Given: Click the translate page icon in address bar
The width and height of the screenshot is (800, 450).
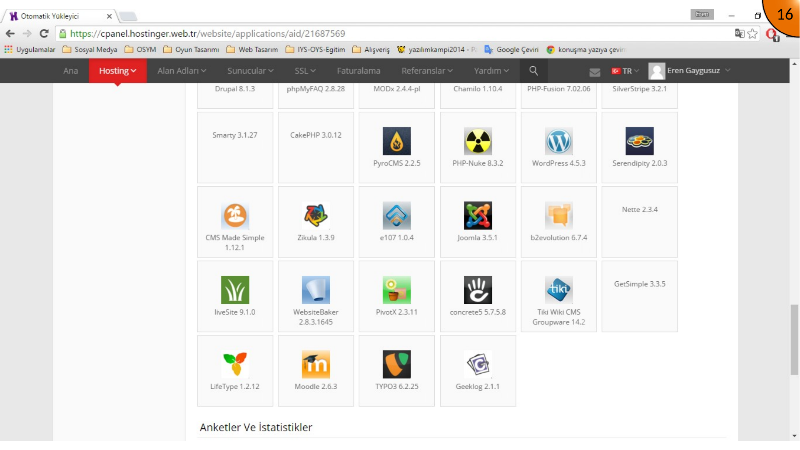Looking at the screenshot, I should (739, 33).
